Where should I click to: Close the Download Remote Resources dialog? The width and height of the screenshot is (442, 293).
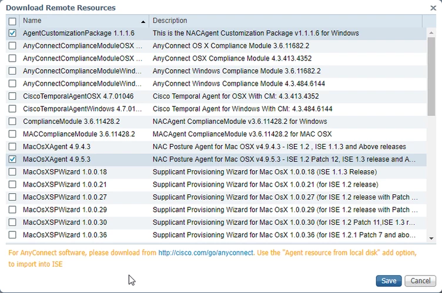433,8
